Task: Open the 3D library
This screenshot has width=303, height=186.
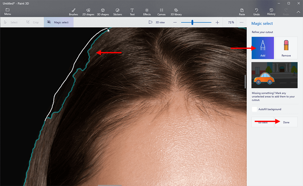Action: pyautogui.click(x=176, y=12)
